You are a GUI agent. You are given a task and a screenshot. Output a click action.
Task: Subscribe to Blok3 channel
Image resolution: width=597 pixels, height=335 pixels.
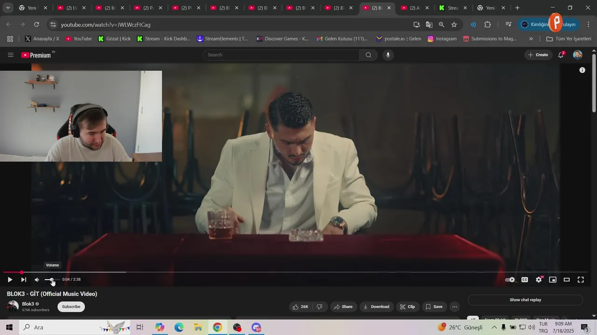coord(71,307)
